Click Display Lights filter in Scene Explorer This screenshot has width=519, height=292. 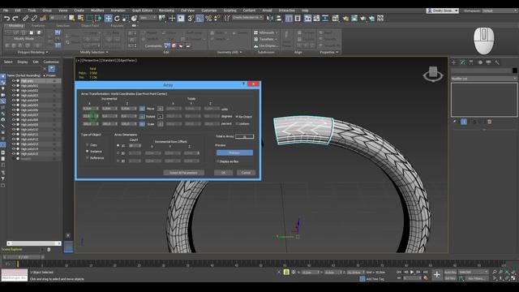(x=3, y=88)
